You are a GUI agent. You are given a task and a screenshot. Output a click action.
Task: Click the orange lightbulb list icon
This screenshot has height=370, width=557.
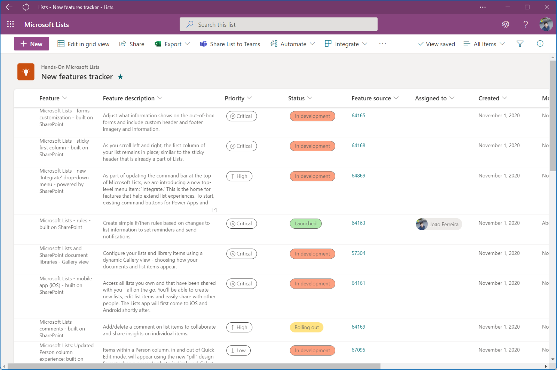[x=26, y=72]
